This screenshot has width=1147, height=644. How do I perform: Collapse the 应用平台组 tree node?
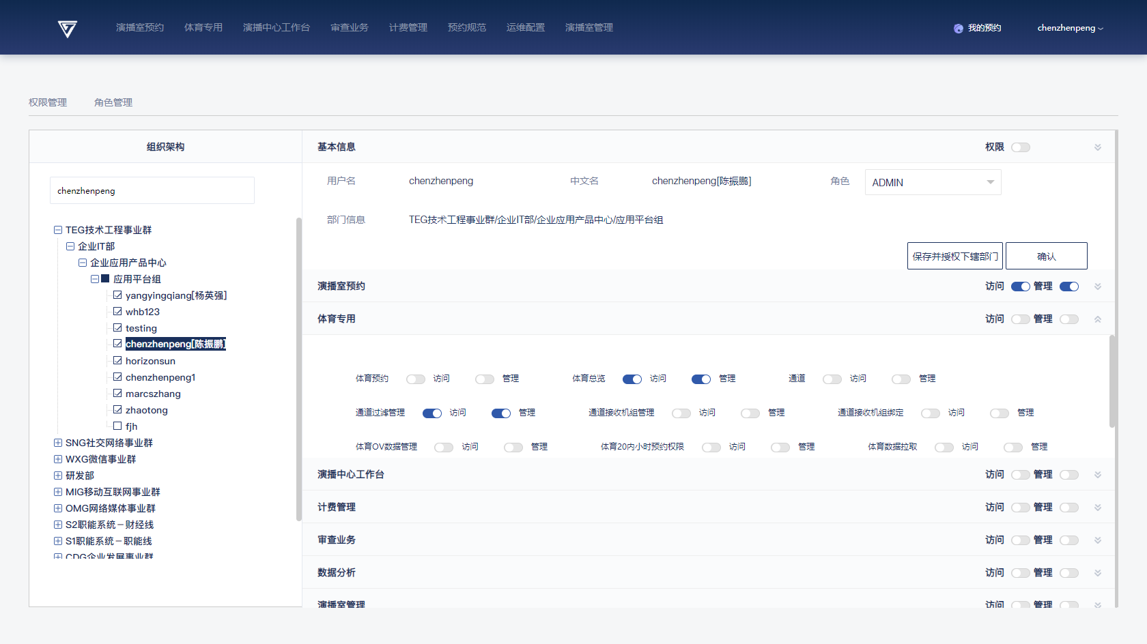95,279
